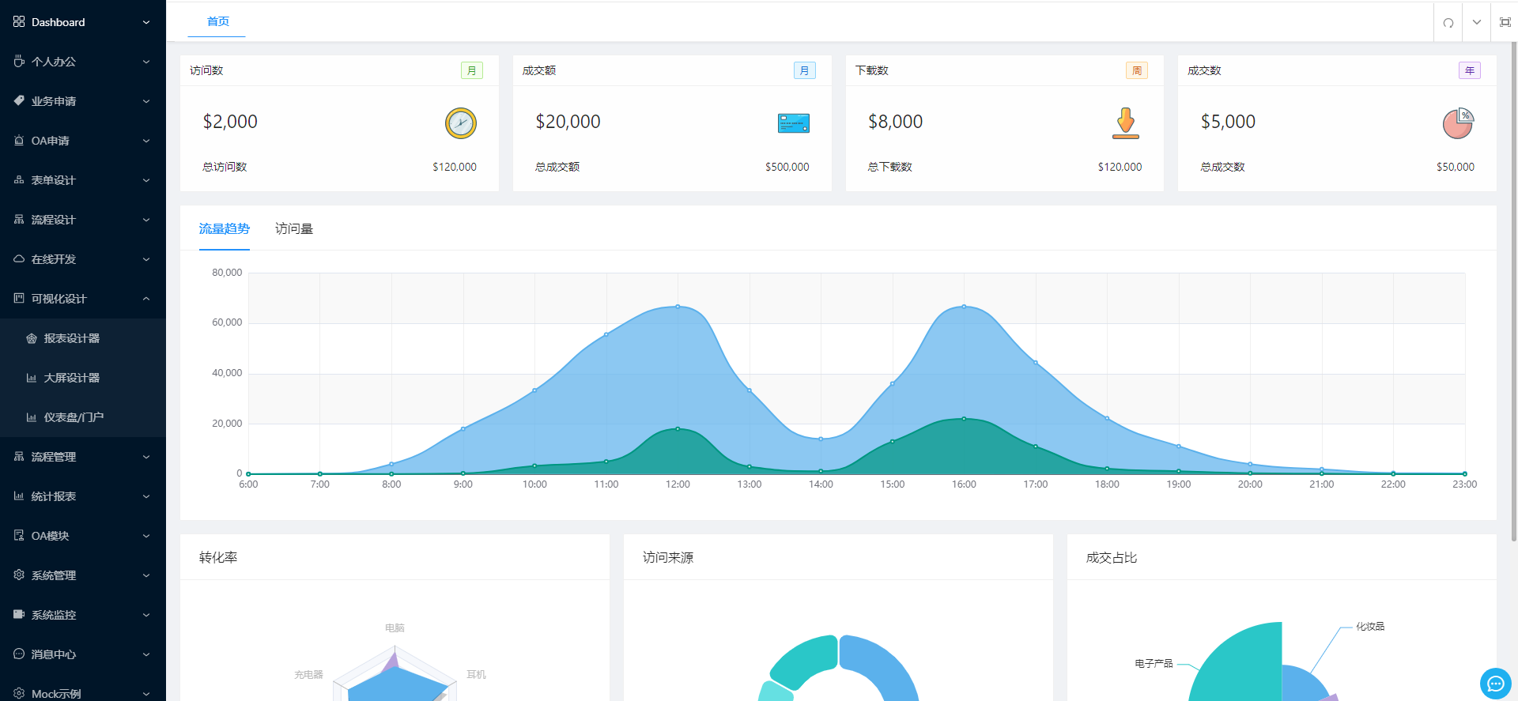Click the compass icon in 访问数 card
Viewport: 1518px width, 701px height.
[461, 123]
